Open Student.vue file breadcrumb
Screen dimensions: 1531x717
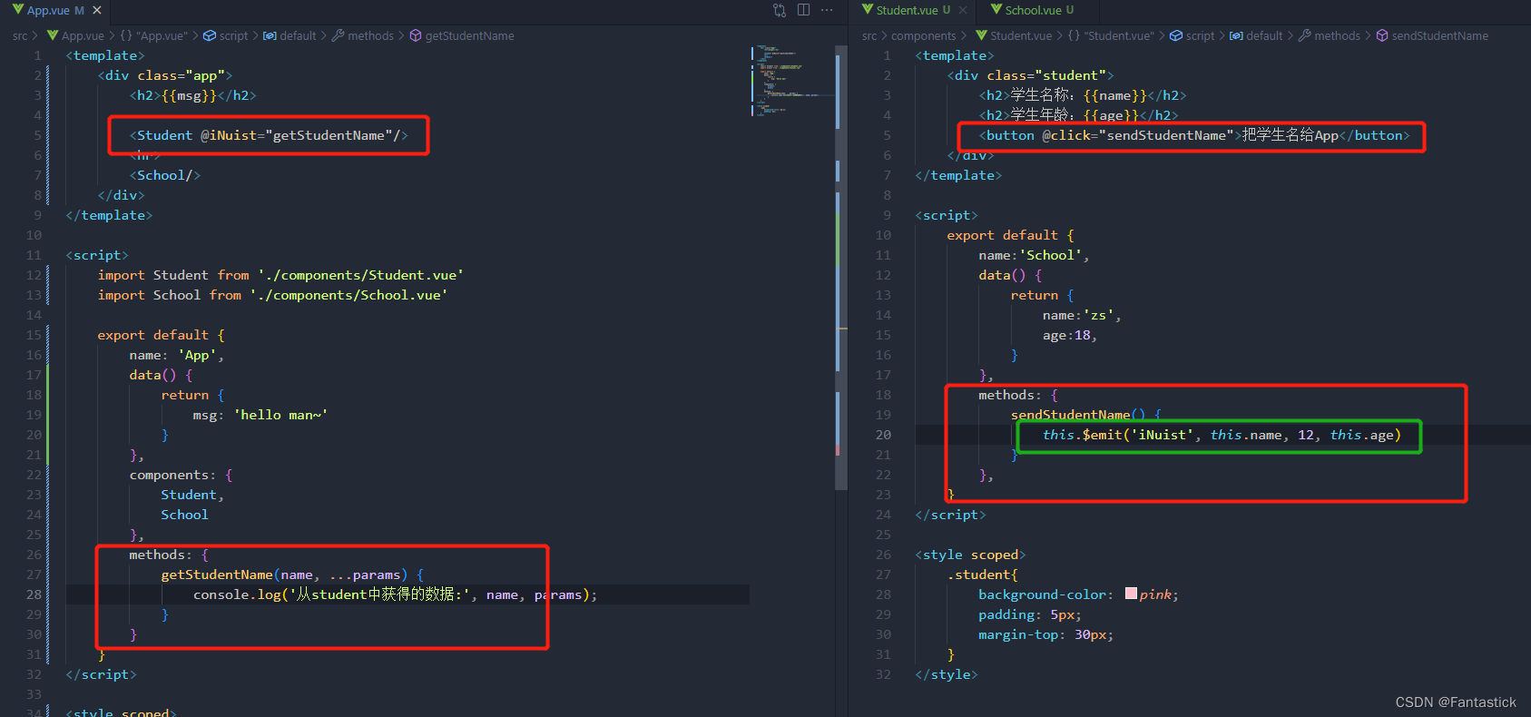point(1014,35)
